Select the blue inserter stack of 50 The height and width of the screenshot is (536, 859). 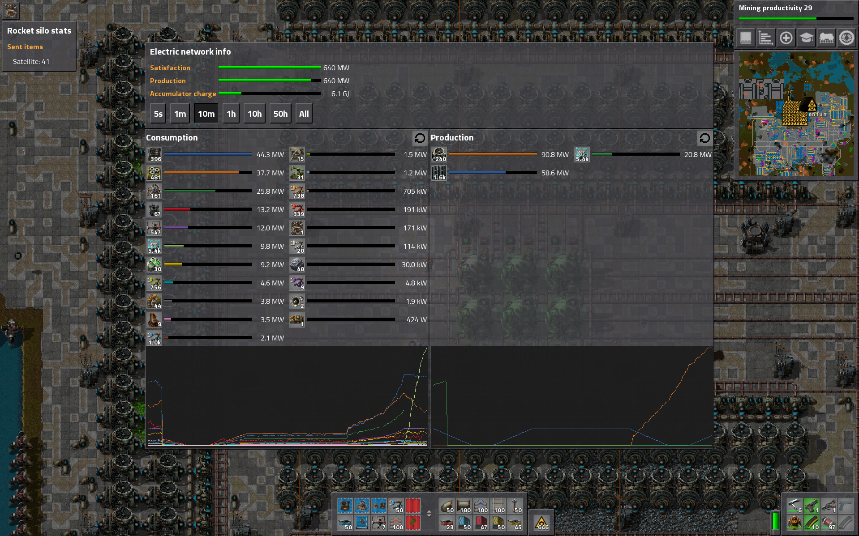point(396,506)
